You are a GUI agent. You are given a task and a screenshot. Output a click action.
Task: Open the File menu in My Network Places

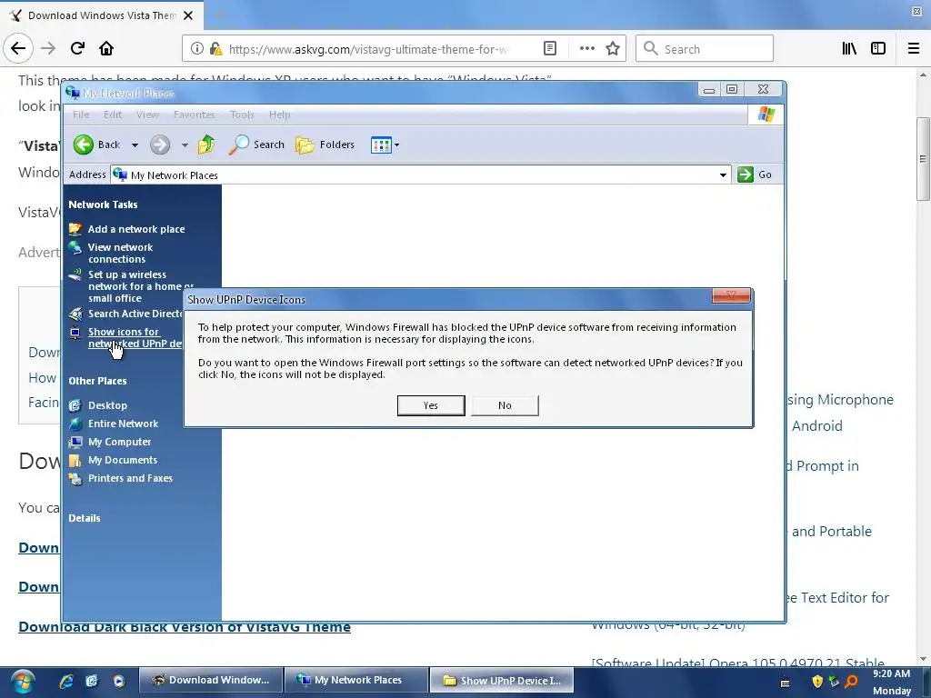click(x=81, y=115)
